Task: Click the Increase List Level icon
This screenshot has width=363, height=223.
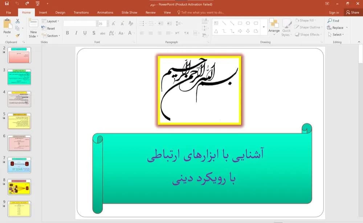Action: [x=170, y=23]
